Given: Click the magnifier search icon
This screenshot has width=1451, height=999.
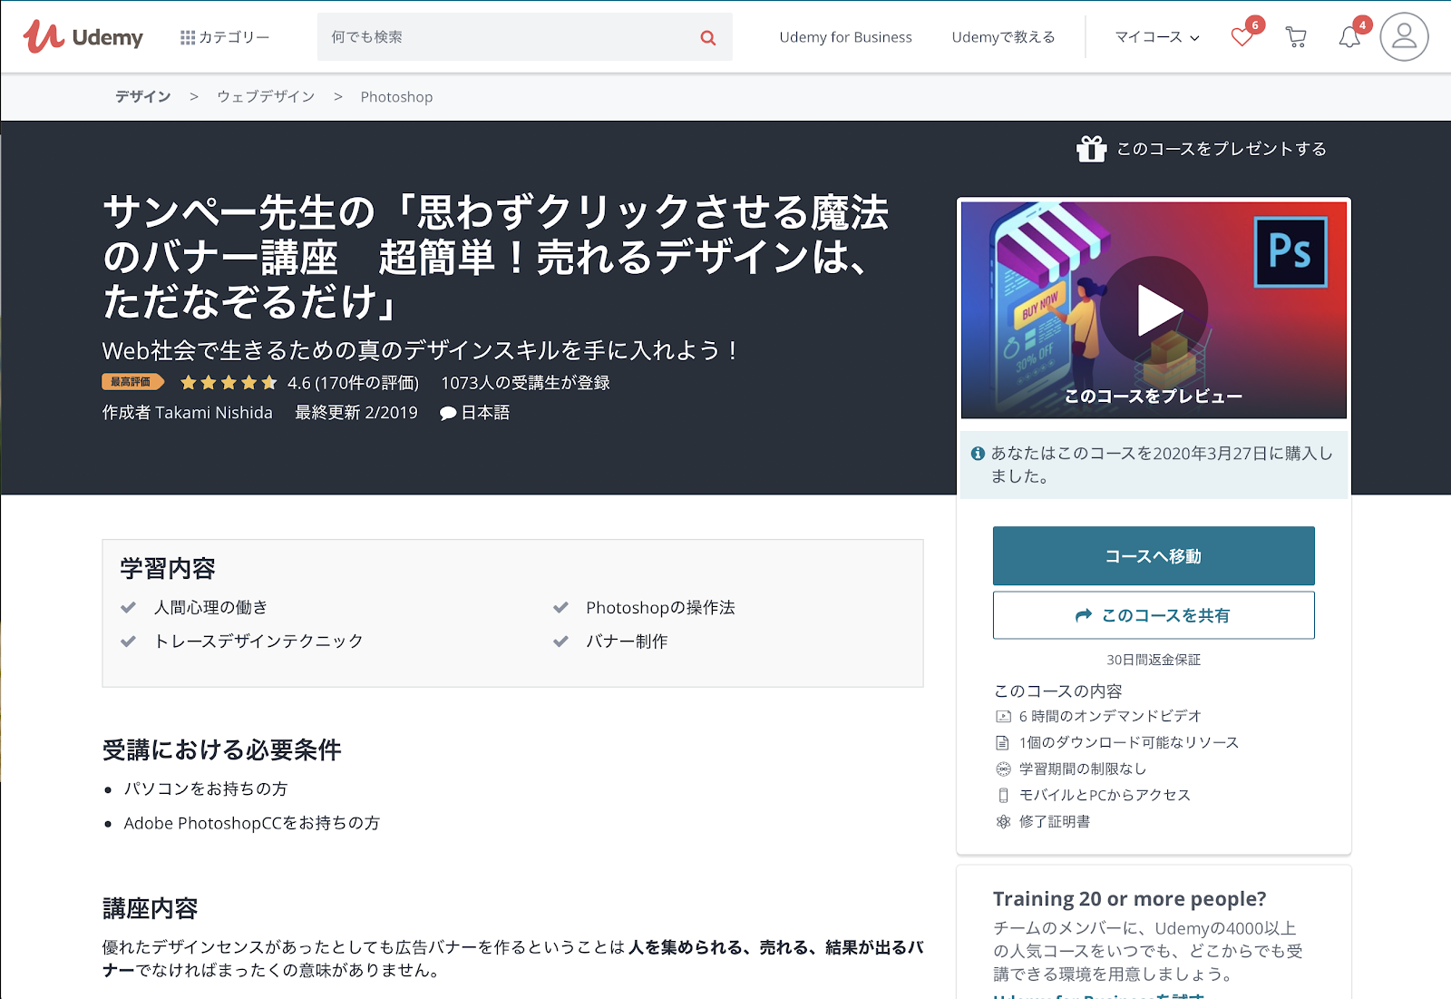Looking at the screenshot, I should click(708, 37).
